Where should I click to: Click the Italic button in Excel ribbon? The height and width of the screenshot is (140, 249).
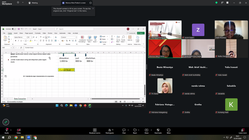coord(18,41)
